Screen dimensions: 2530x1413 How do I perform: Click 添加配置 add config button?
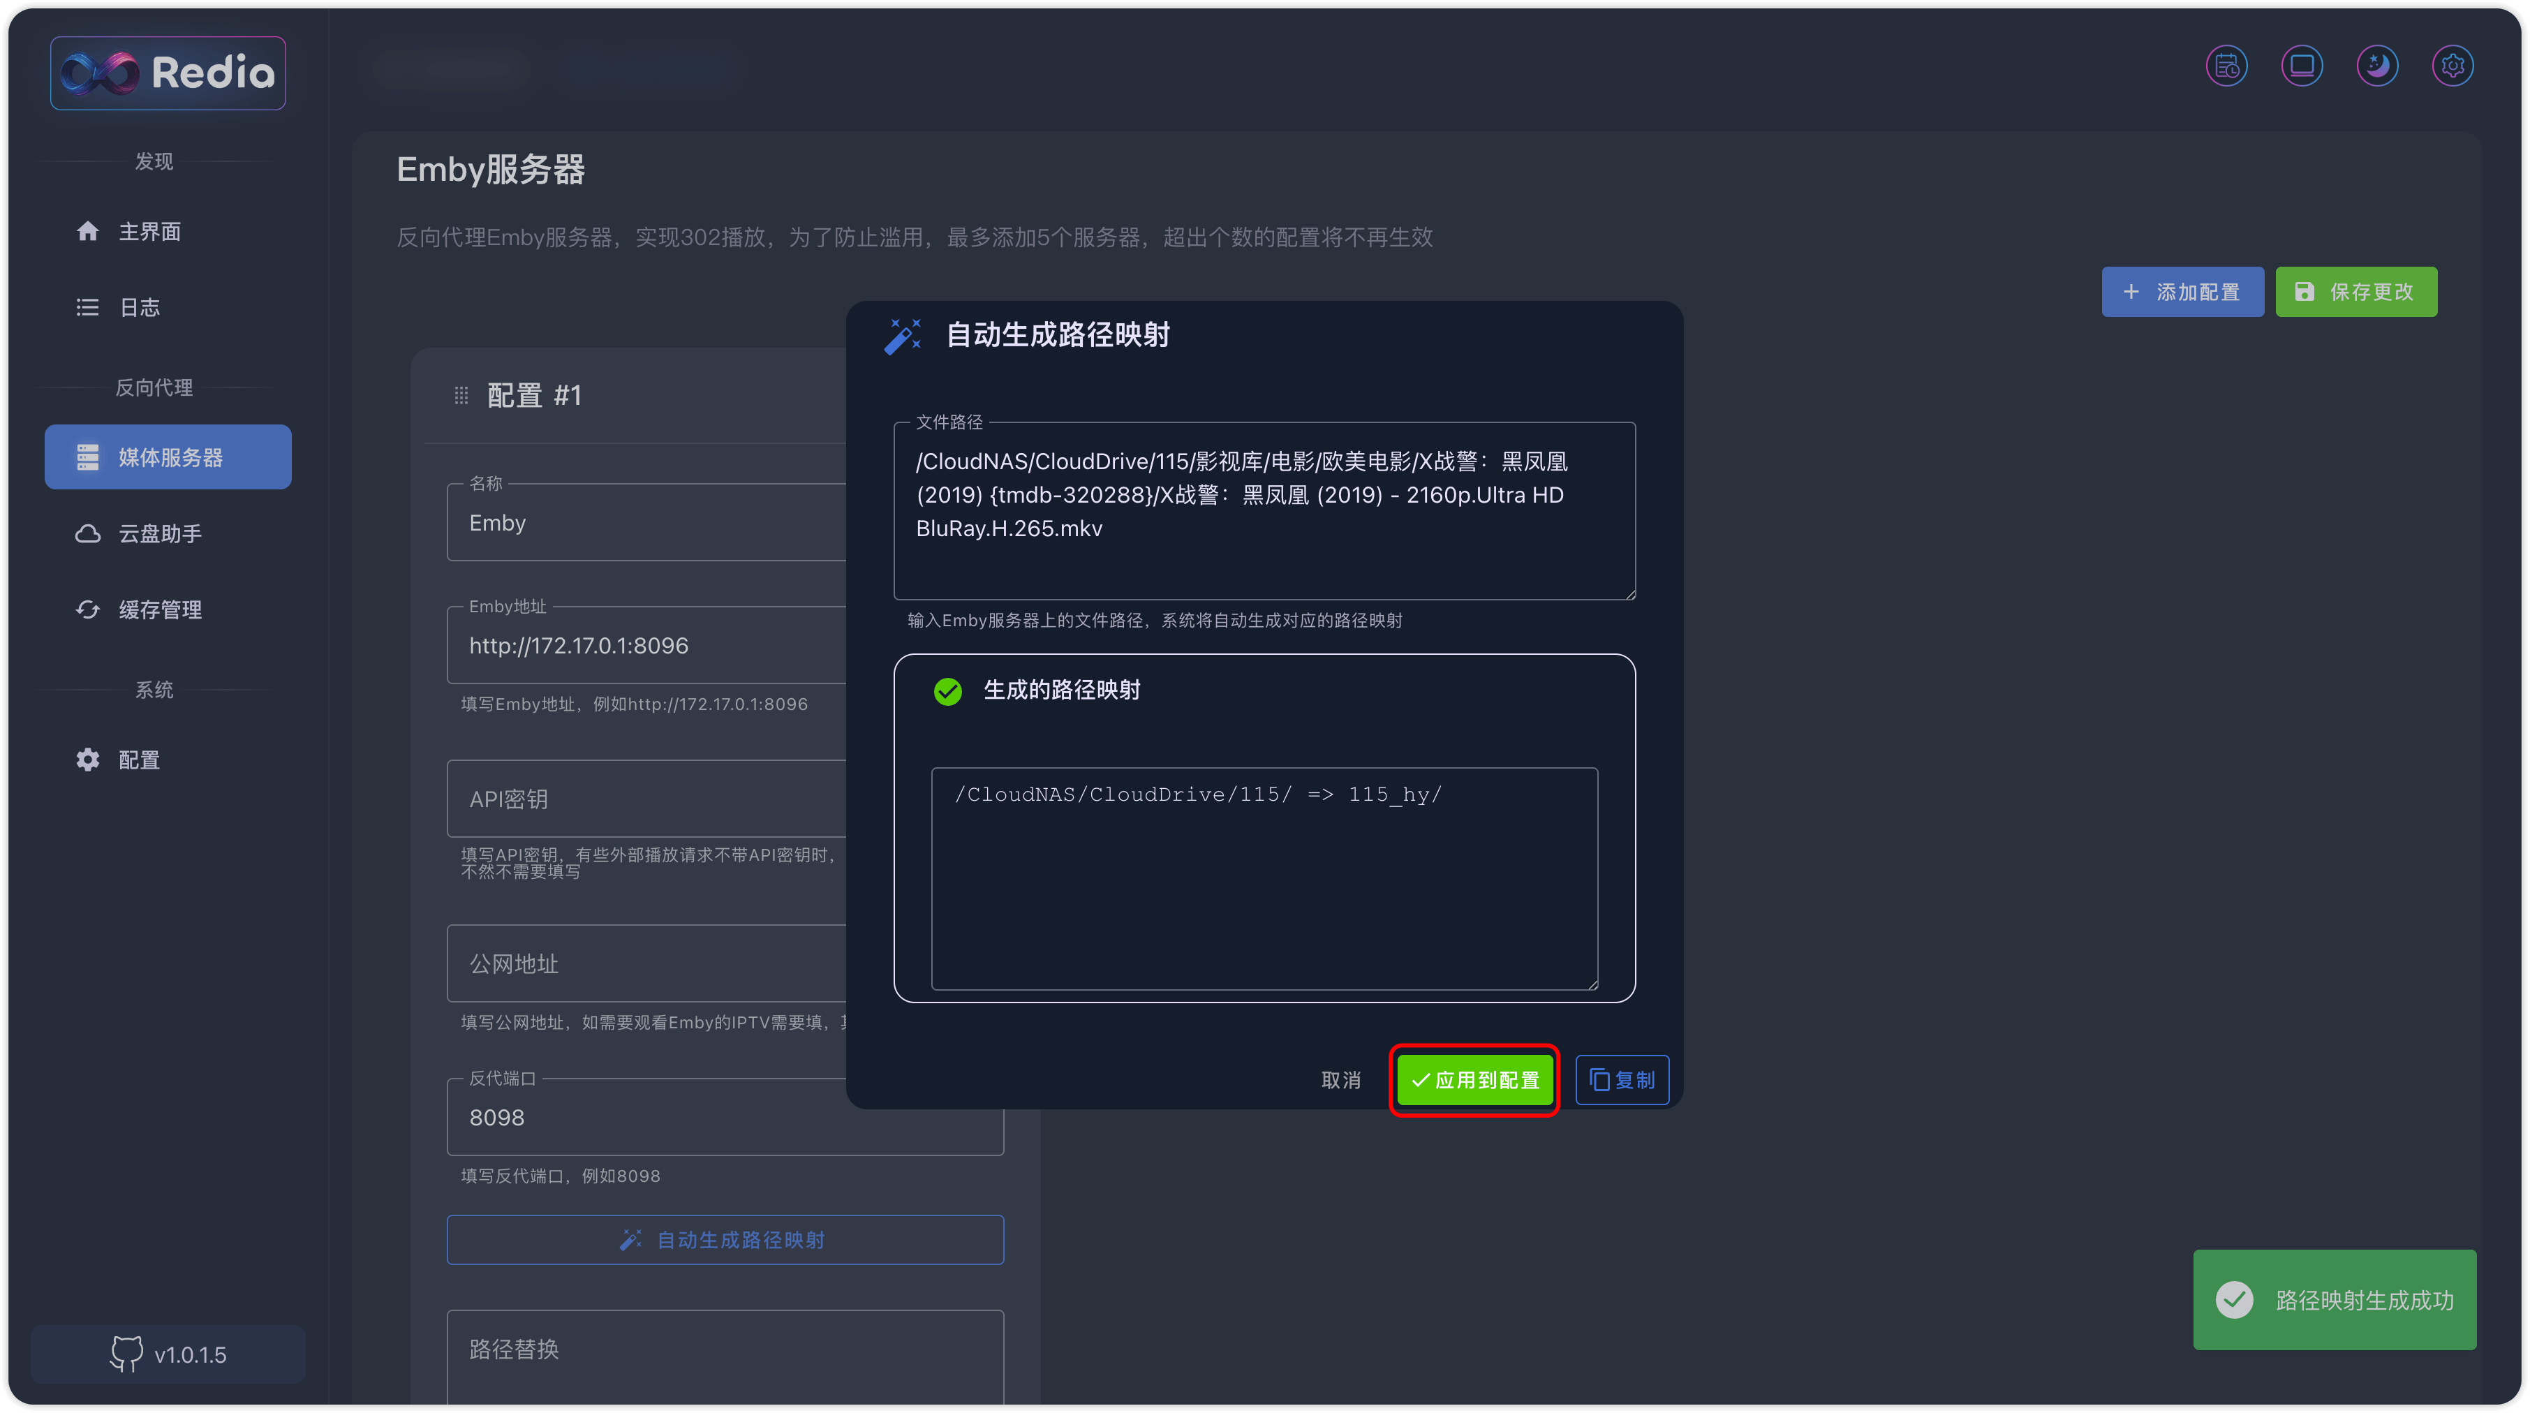point(2182,292)
